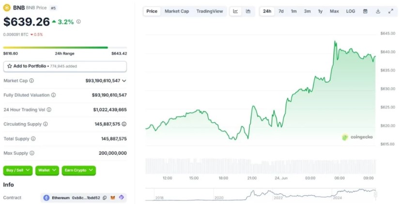Click the Add to Portfolio button
Viewport: 402px width, 204px height.
coord(65,67)
